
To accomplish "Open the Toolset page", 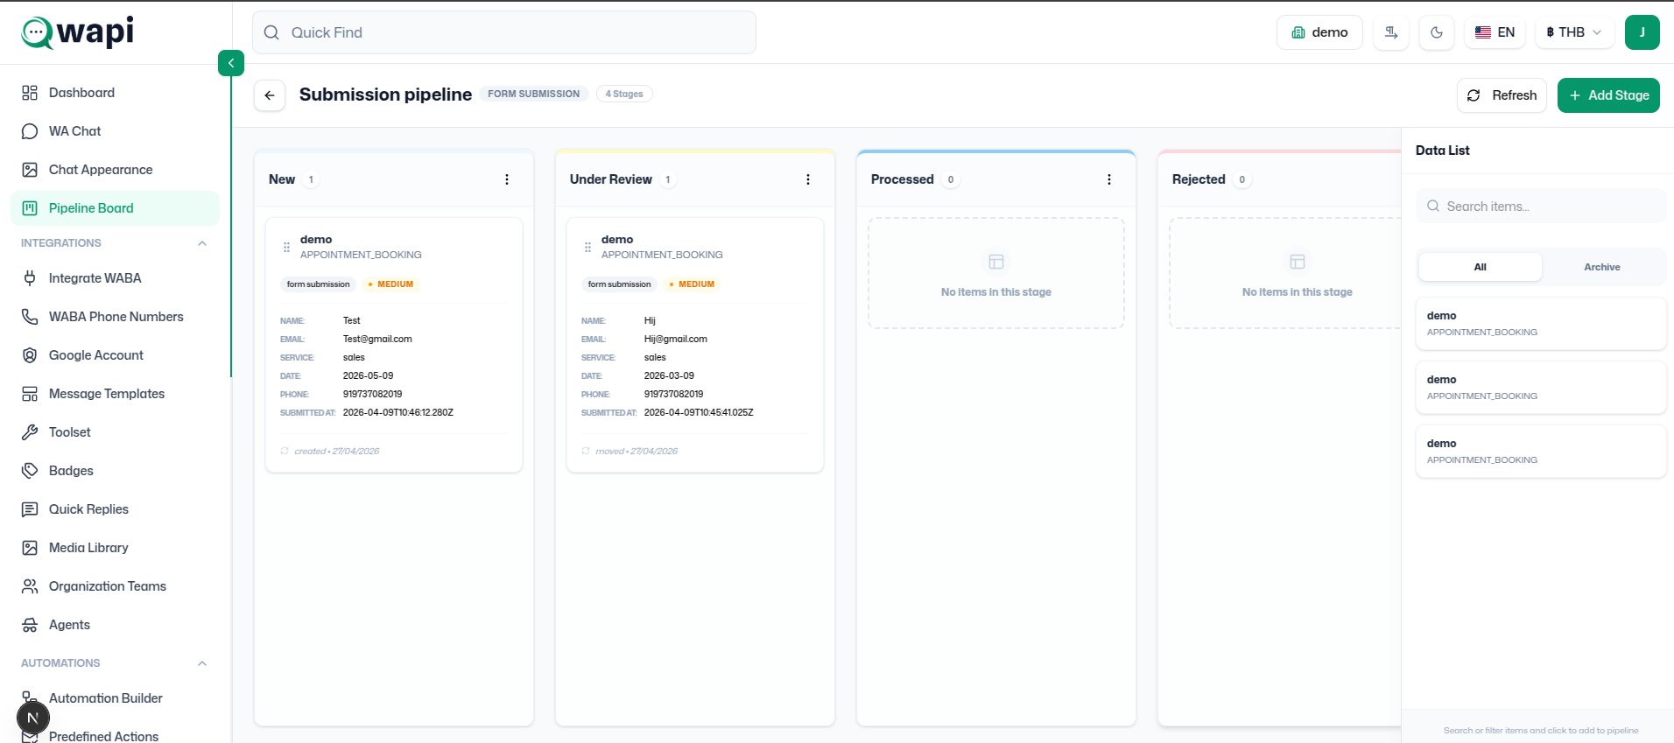I will [116, 432].
